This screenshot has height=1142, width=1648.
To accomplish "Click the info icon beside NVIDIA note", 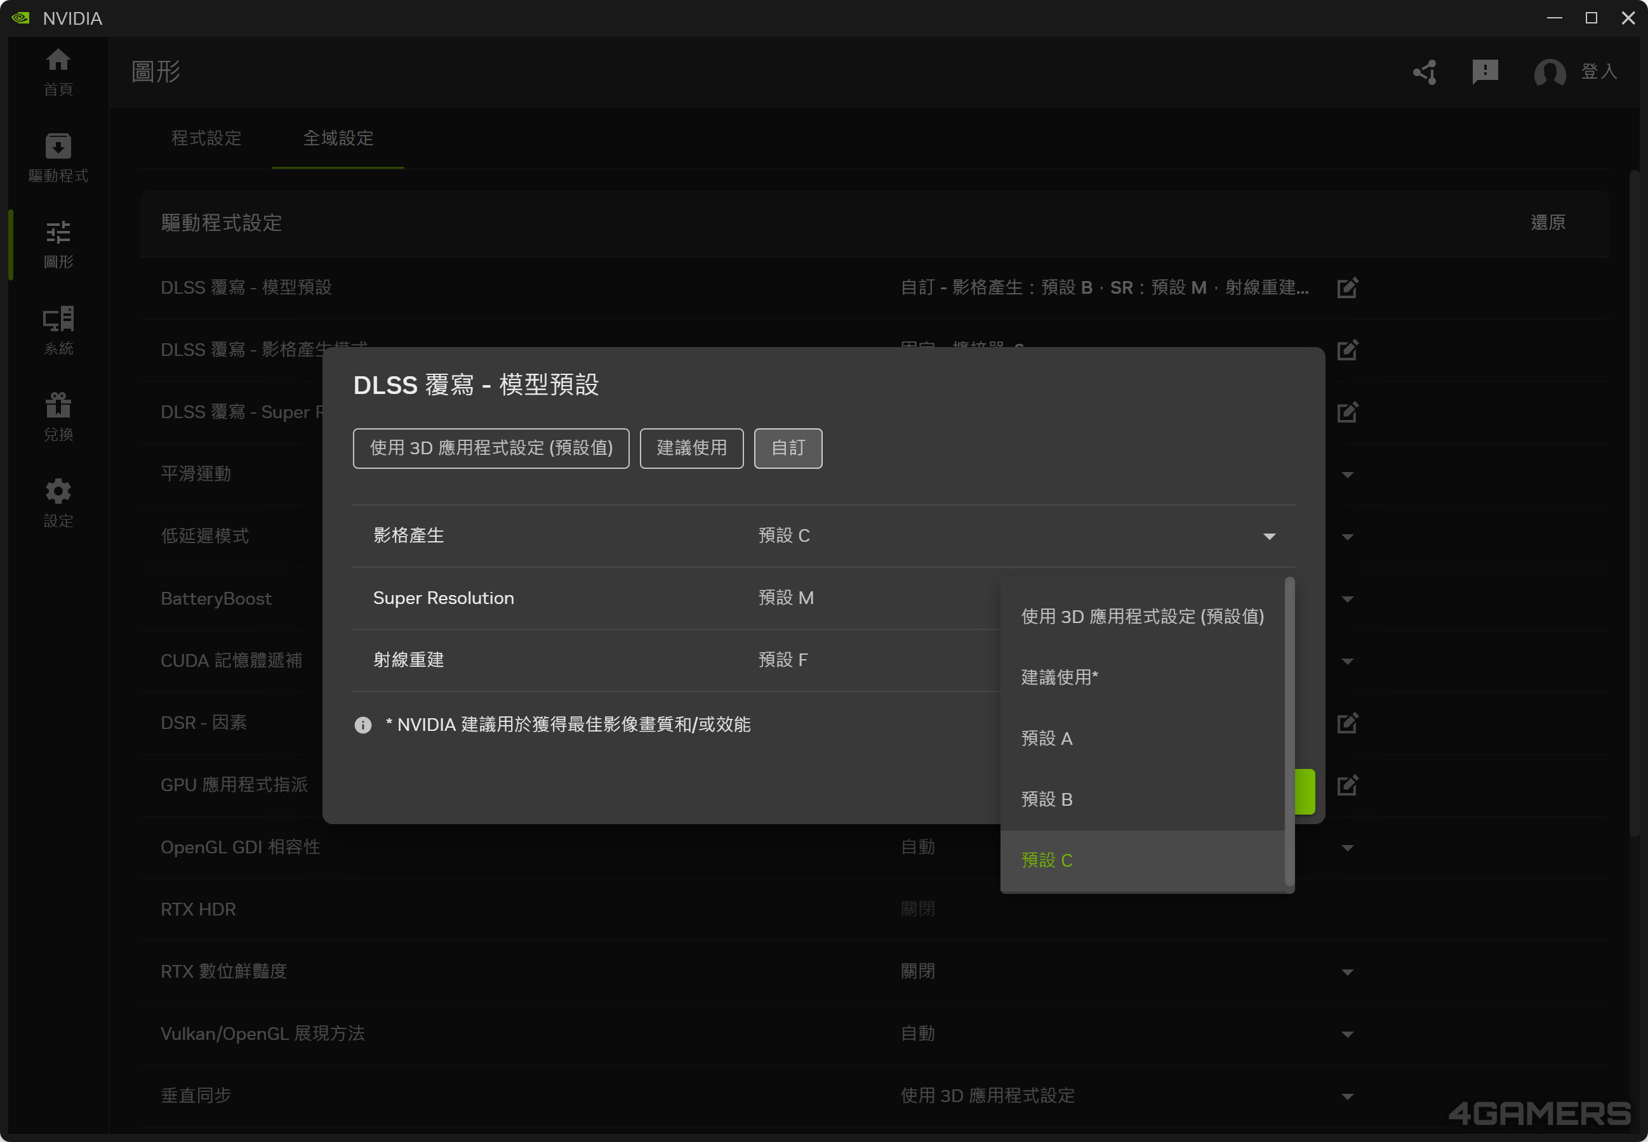I will click(363, 725).
